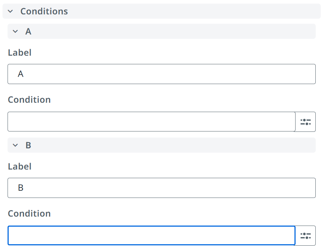The image size is (324, 250).
Task: Collapse the Conditions section via its chevron
Action: pos(10,11)
